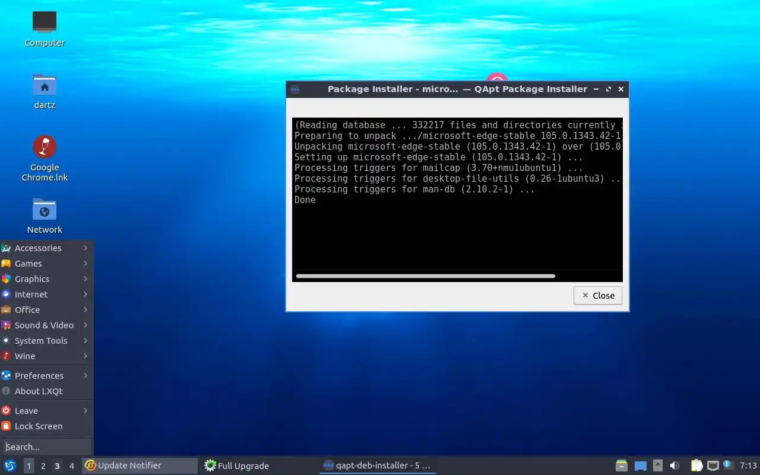Focus the menu Search field

47,446
